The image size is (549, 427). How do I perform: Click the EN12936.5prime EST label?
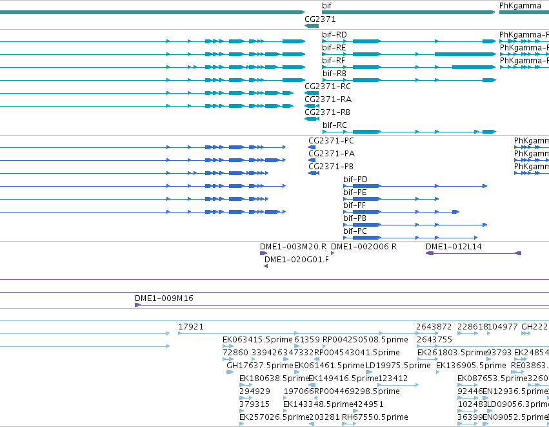pos(515,391)
